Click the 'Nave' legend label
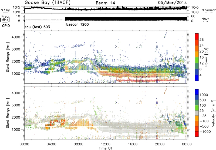 (205, 19)
